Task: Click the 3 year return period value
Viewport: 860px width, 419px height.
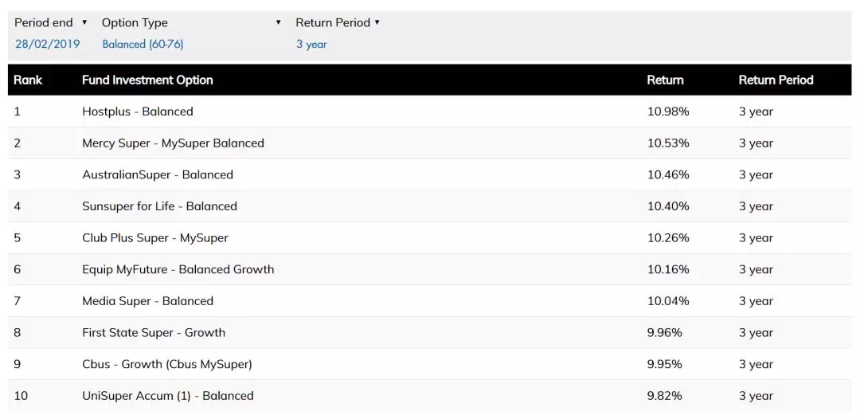Action: (311, 45)
